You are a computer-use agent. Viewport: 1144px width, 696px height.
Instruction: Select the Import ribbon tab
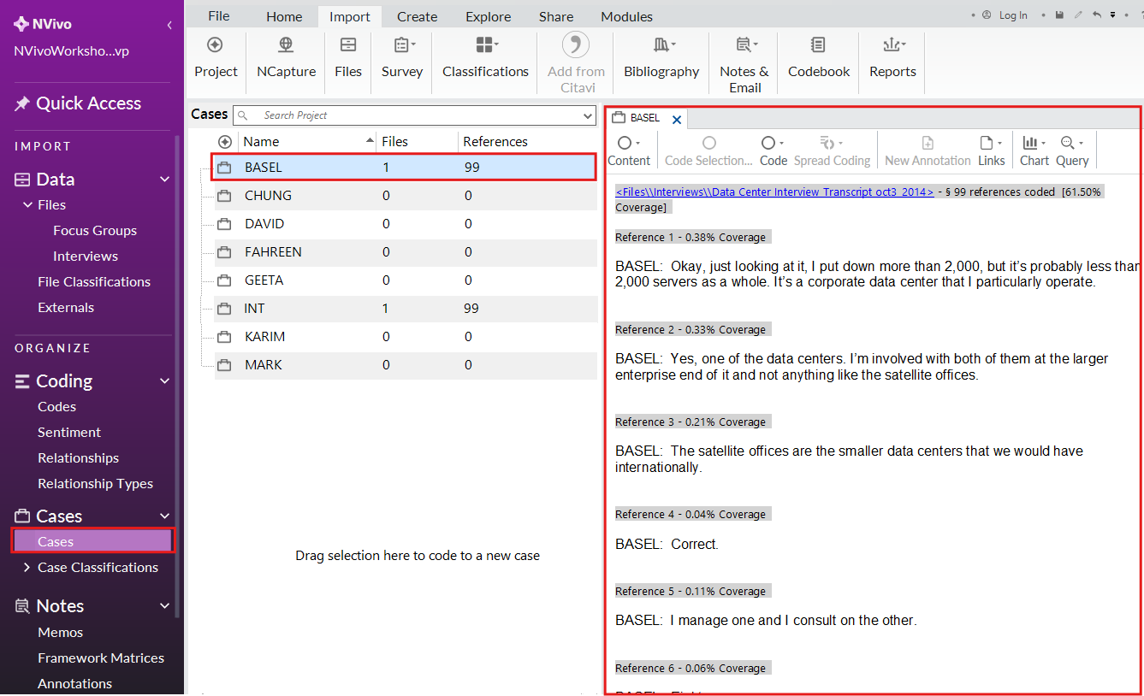point(350,16)
